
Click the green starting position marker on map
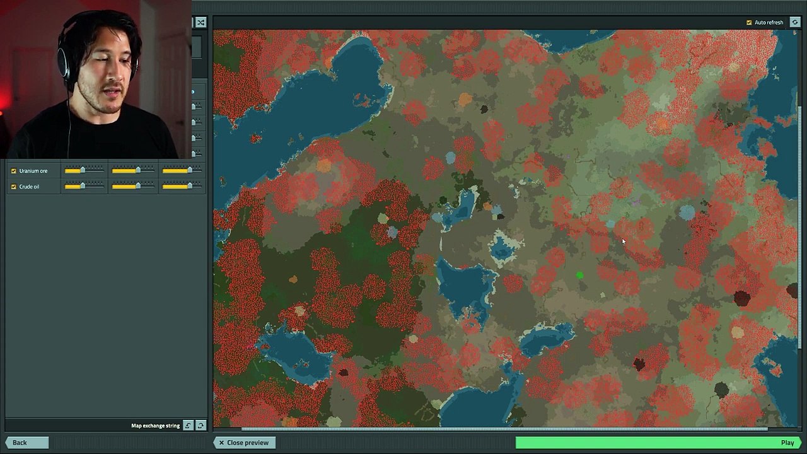579,275
